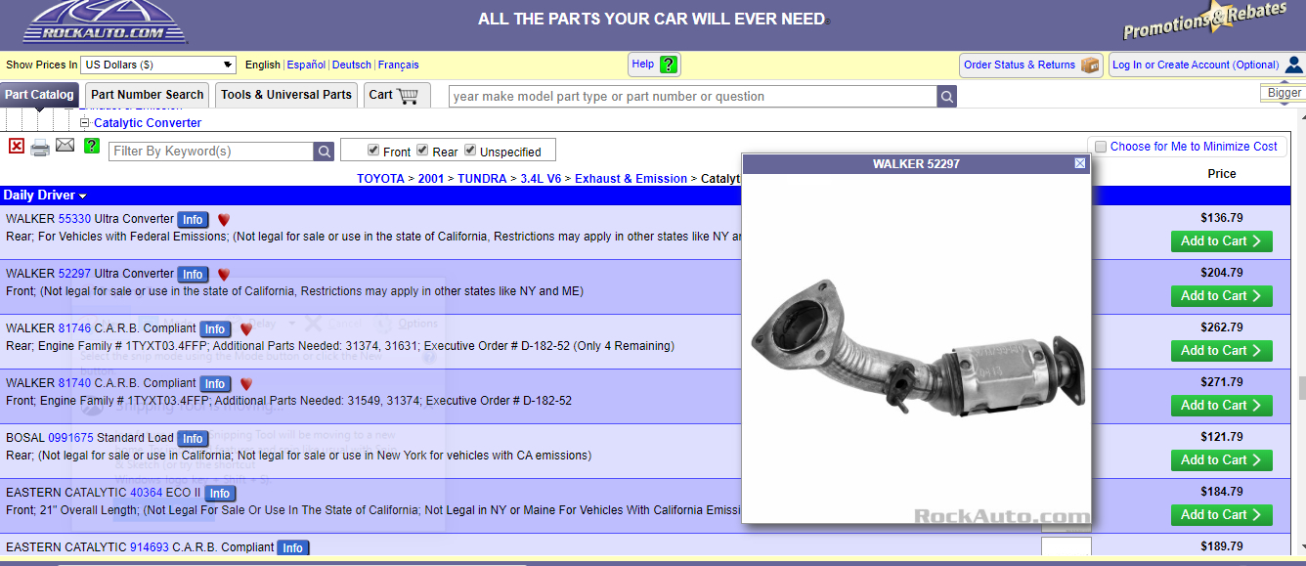This screenshot has height=566, width=1306.
Task: Click Exhaust & Emission breadcrumb link
Action: click(631, 179)
